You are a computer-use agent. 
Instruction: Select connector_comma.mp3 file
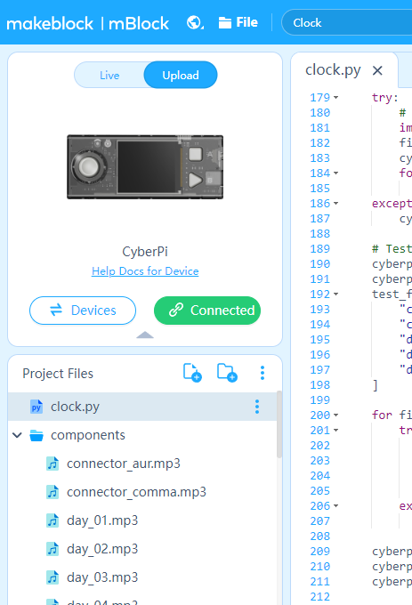tap(142, 492)
